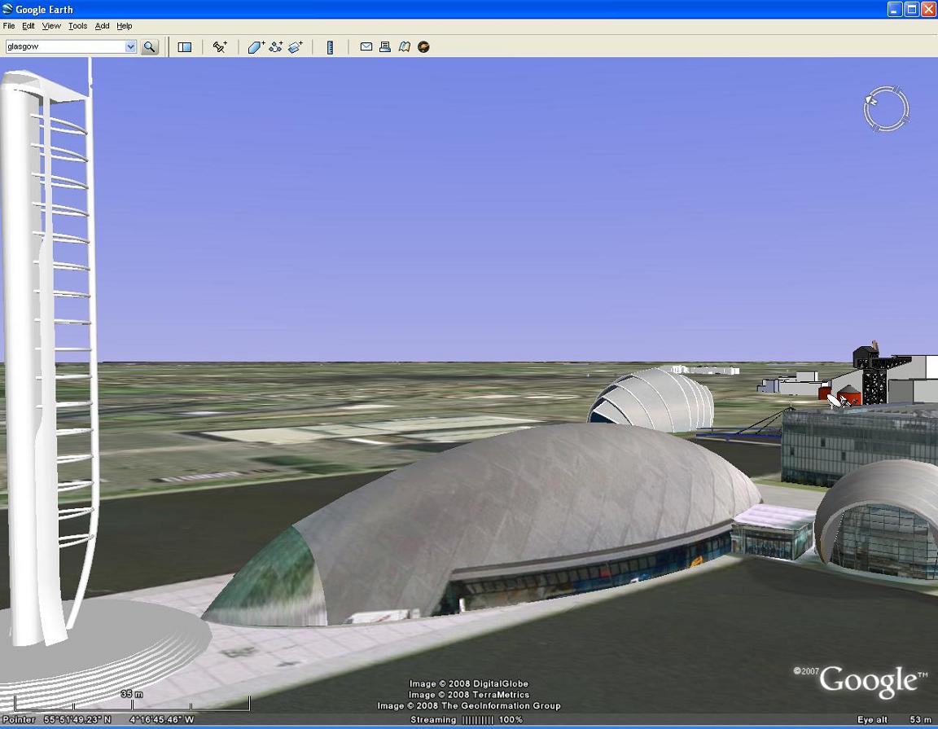Click the Email envelope icon

pyautogui.click(x=366, y=47)
